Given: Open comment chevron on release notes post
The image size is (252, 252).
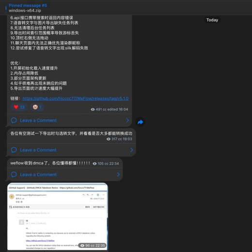Looking at the screenshot, I should [127, 120].
